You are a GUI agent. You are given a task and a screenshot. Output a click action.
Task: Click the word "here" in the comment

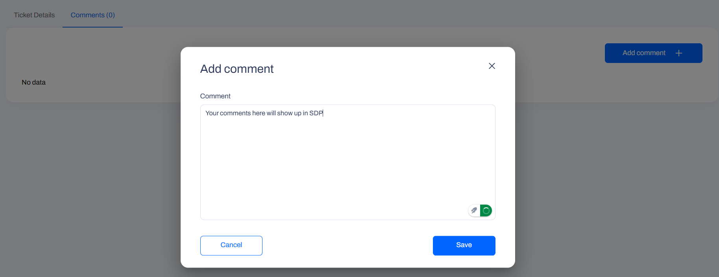coord(259,113)
